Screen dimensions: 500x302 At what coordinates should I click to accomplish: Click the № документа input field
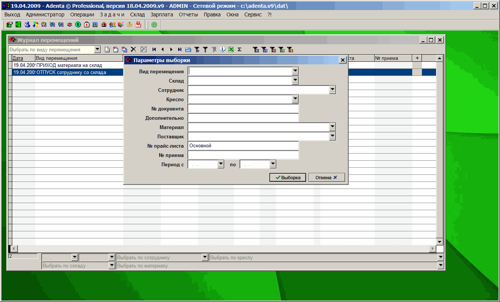[243, 109]
